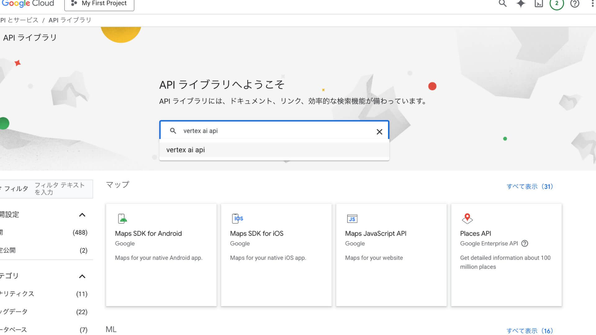
Task: Click the API ライブラリ breadcrumb
Action: pyautogui.click(x=70, y=20)
